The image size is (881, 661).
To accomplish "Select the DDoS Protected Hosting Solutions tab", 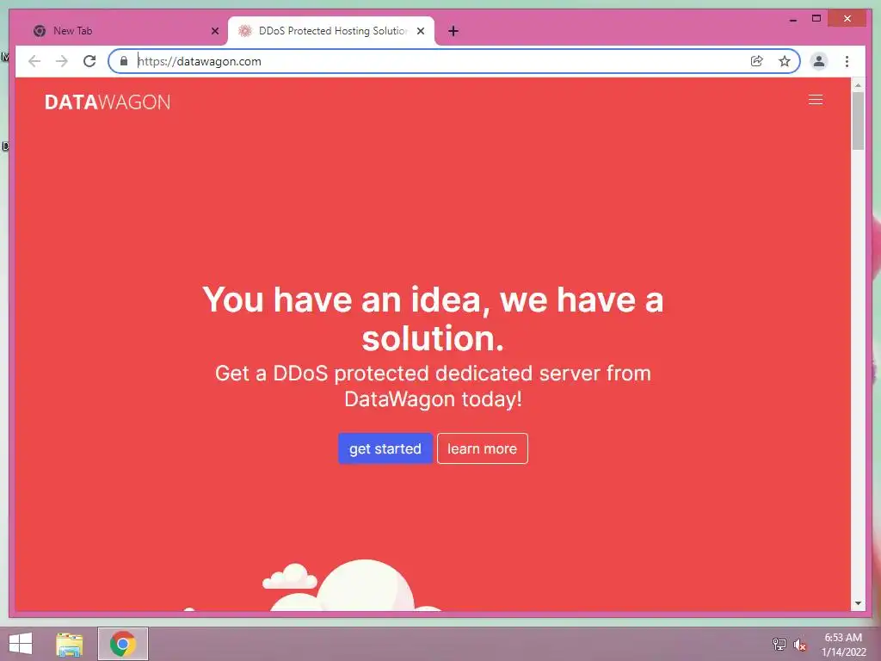I will 331,31.
